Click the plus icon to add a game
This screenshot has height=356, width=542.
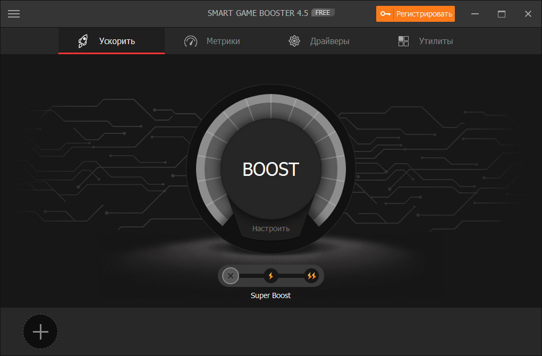40,331
